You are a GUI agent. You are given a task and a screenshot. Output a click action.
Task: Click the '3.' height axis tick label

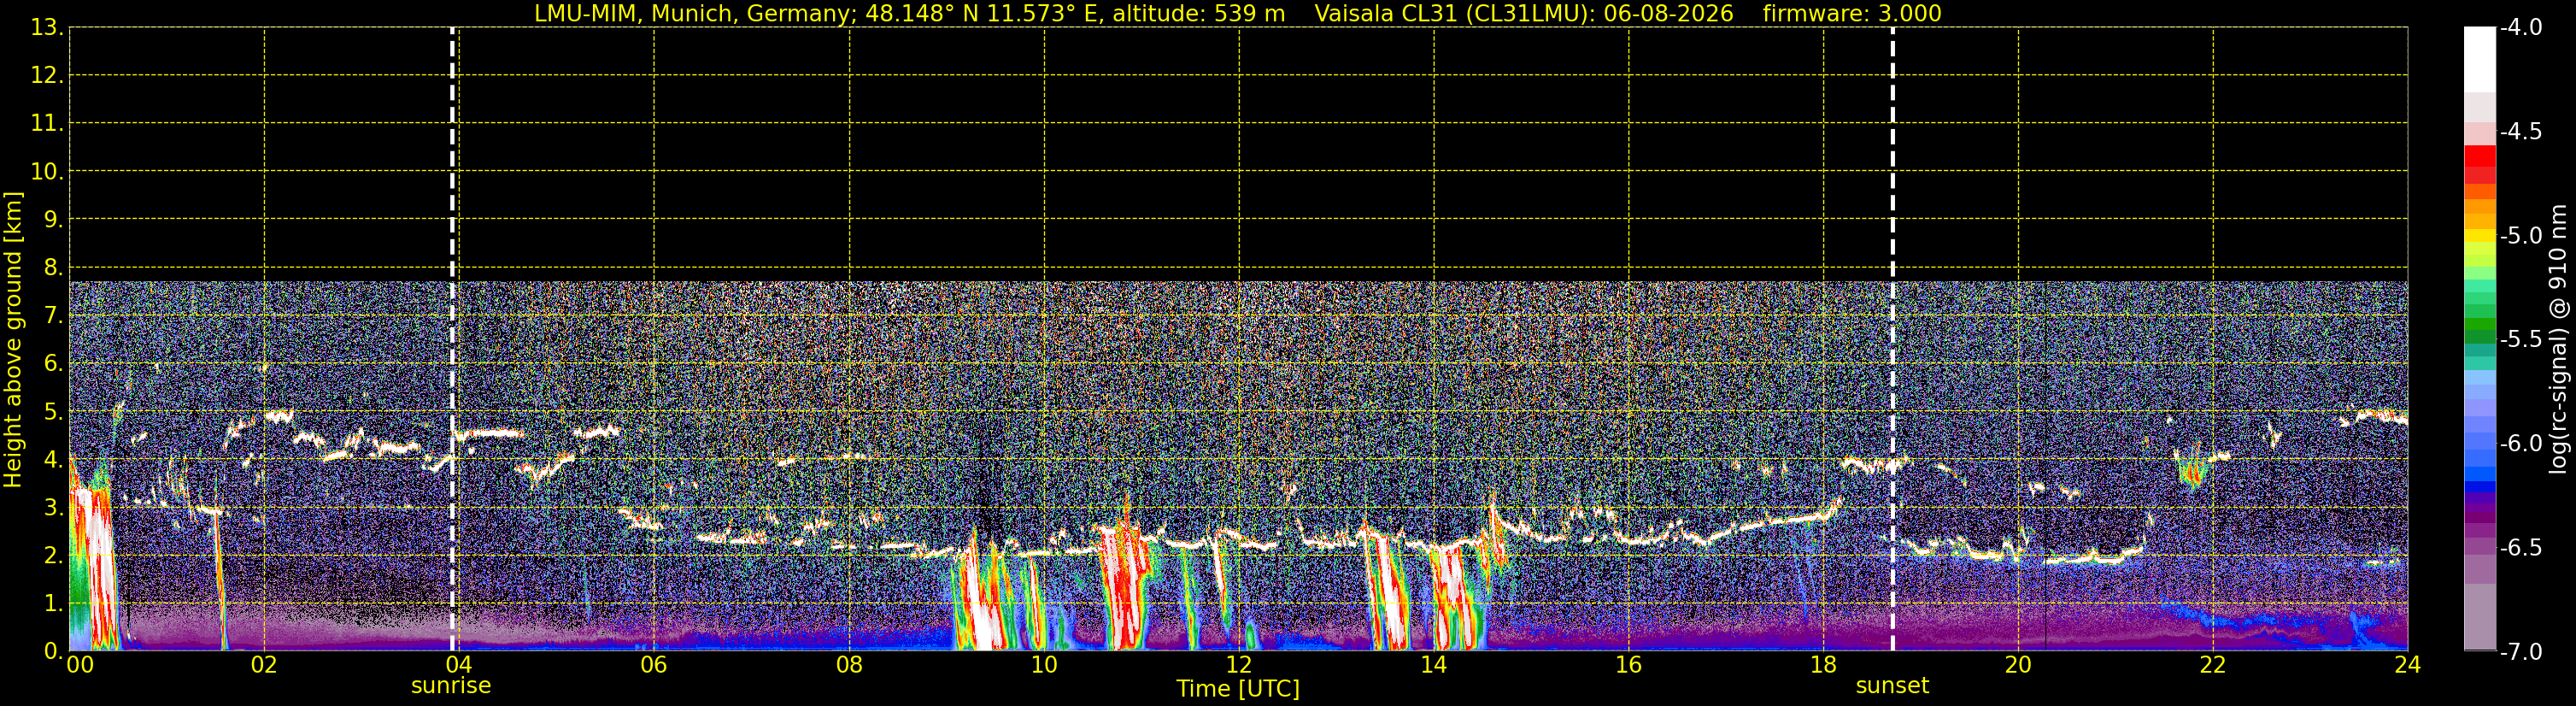click(53, 508)
